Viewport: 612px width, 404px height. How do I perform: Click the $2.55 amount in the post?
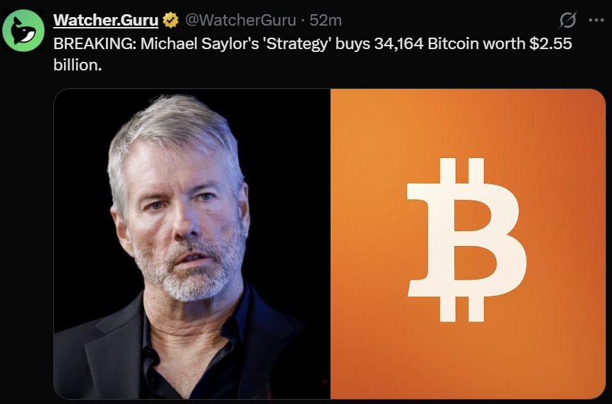click(550, 43)
